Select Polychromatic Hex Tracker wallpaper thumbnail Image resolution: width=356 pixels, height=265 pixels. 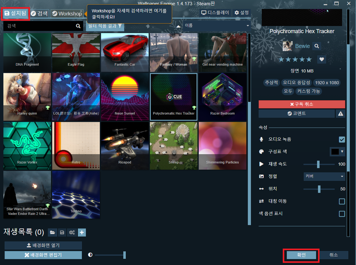[x=174, y=97]
